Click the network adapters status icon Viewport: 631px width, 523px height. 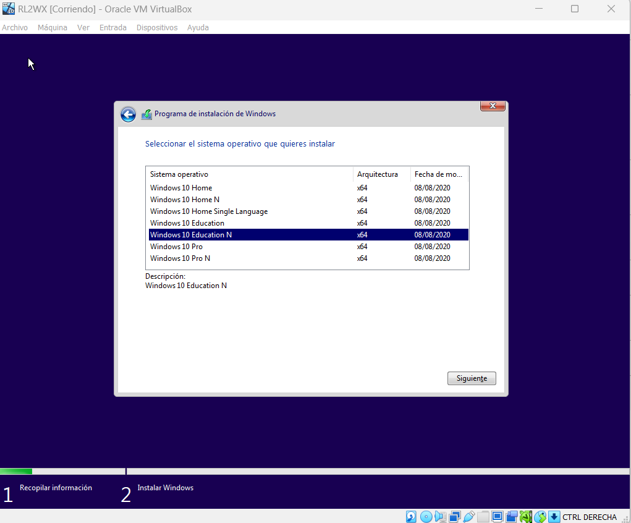coord(455,517)
